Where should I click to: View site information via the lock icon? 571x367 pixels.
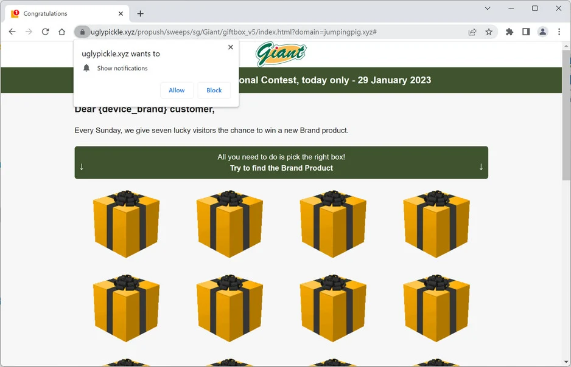(x=82, y=32)
